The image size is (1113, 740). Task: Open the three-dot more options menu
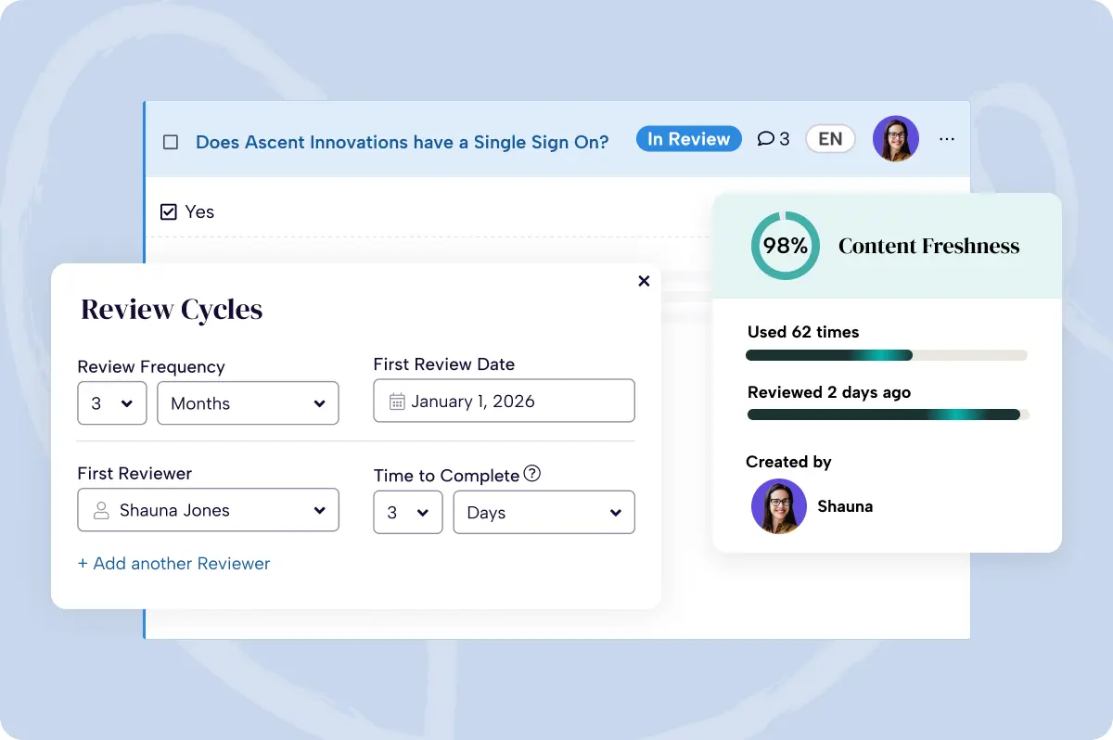click(946, 139)
